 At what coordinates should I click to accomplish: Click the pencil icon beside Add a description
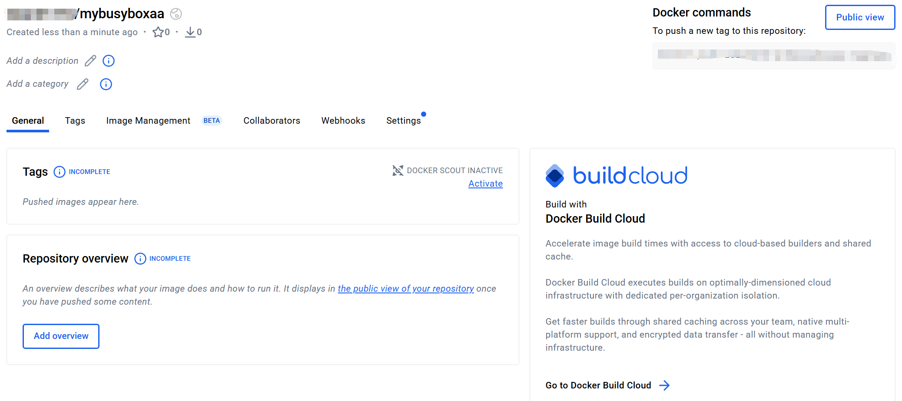pos(90,61)
